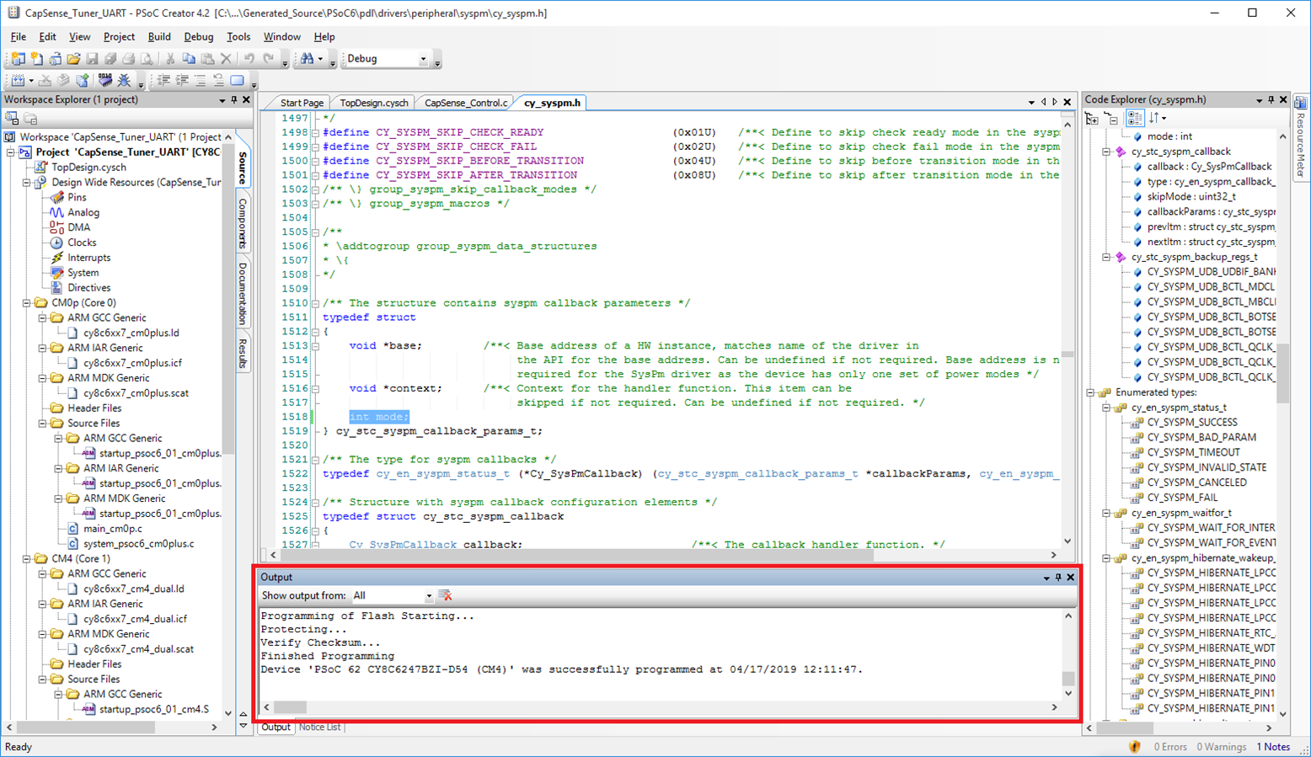The width and height of the screenshot is (1311, 757).
Task: Open the Debug configuration dropdown
Action: pos(423,59)
